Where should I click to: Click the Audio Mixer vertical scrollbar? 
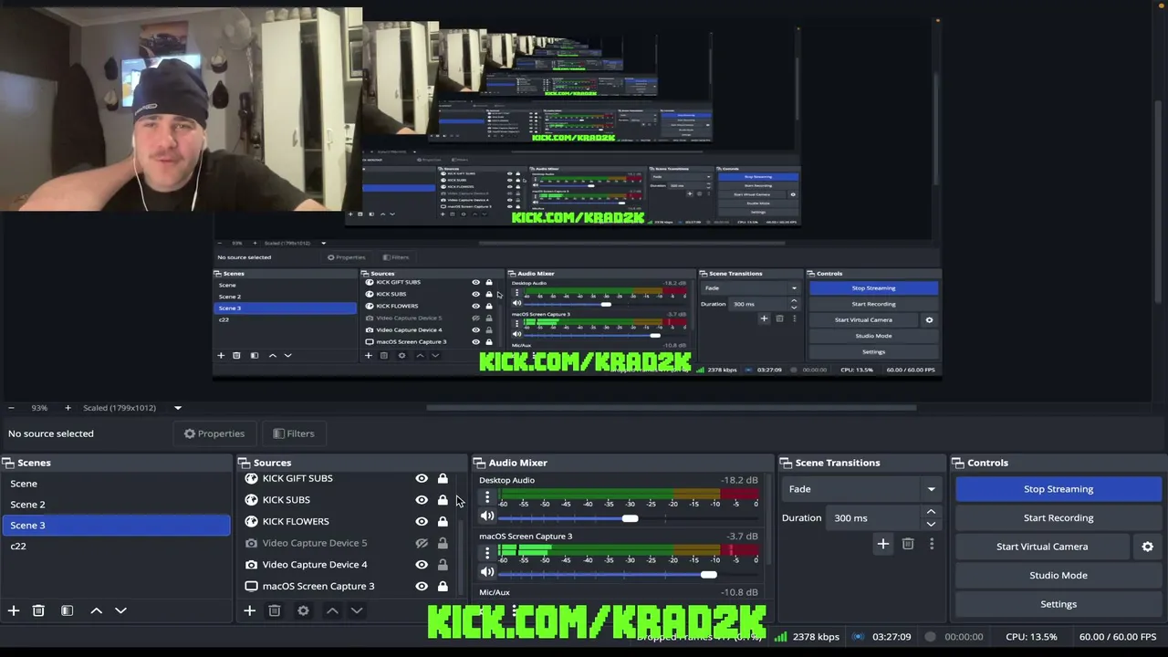point(768,520)
